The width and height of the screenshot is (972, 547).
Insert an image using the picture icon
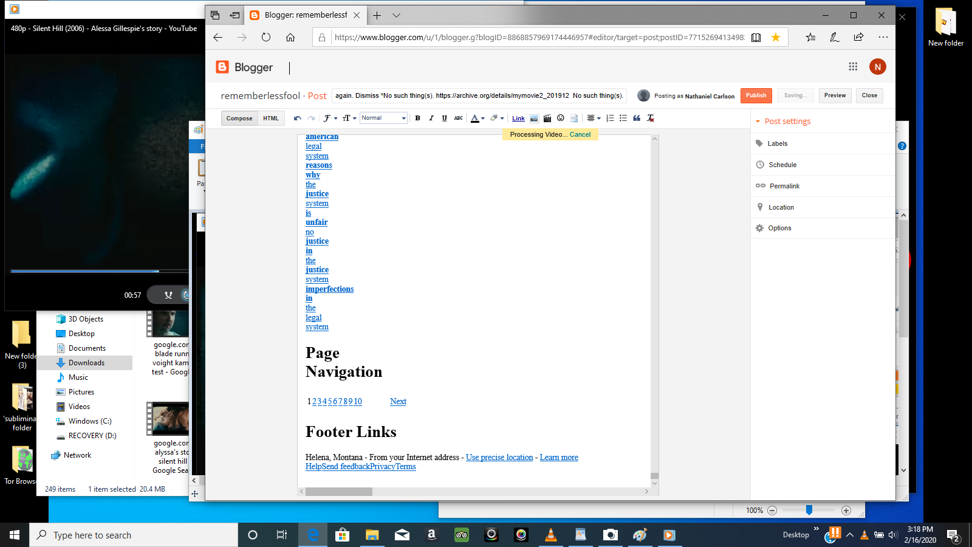point(534,118)
